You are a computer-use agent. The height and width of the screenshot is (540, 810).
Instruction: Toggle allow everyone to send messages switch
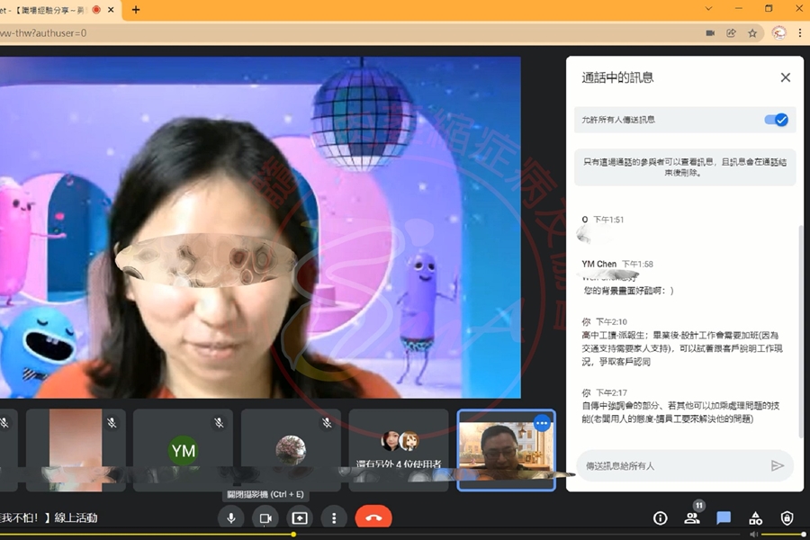[x=777, y=120]
